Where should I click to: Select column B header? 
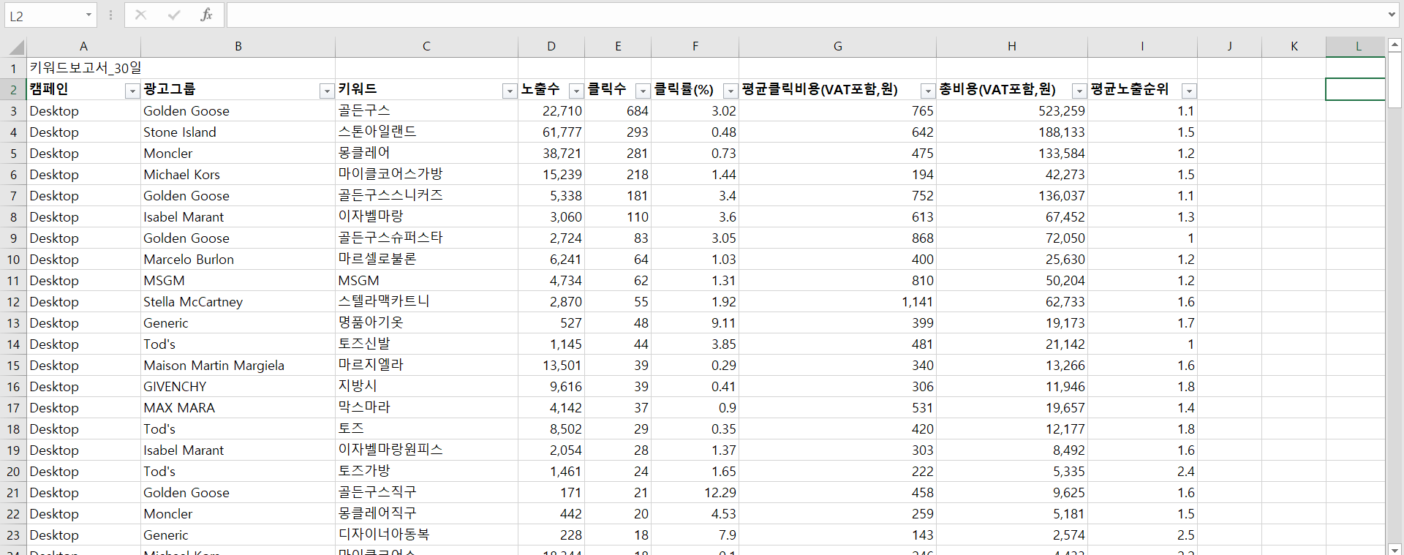pos(238,47)
